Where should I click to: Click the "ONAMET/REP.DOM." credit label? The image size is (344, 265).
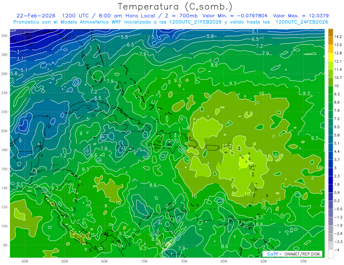pos(302,254)
